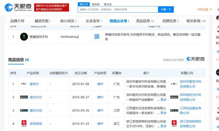The image size is (219, 131).
Task: Open the 浙信网络 product link
Action: 36,123
